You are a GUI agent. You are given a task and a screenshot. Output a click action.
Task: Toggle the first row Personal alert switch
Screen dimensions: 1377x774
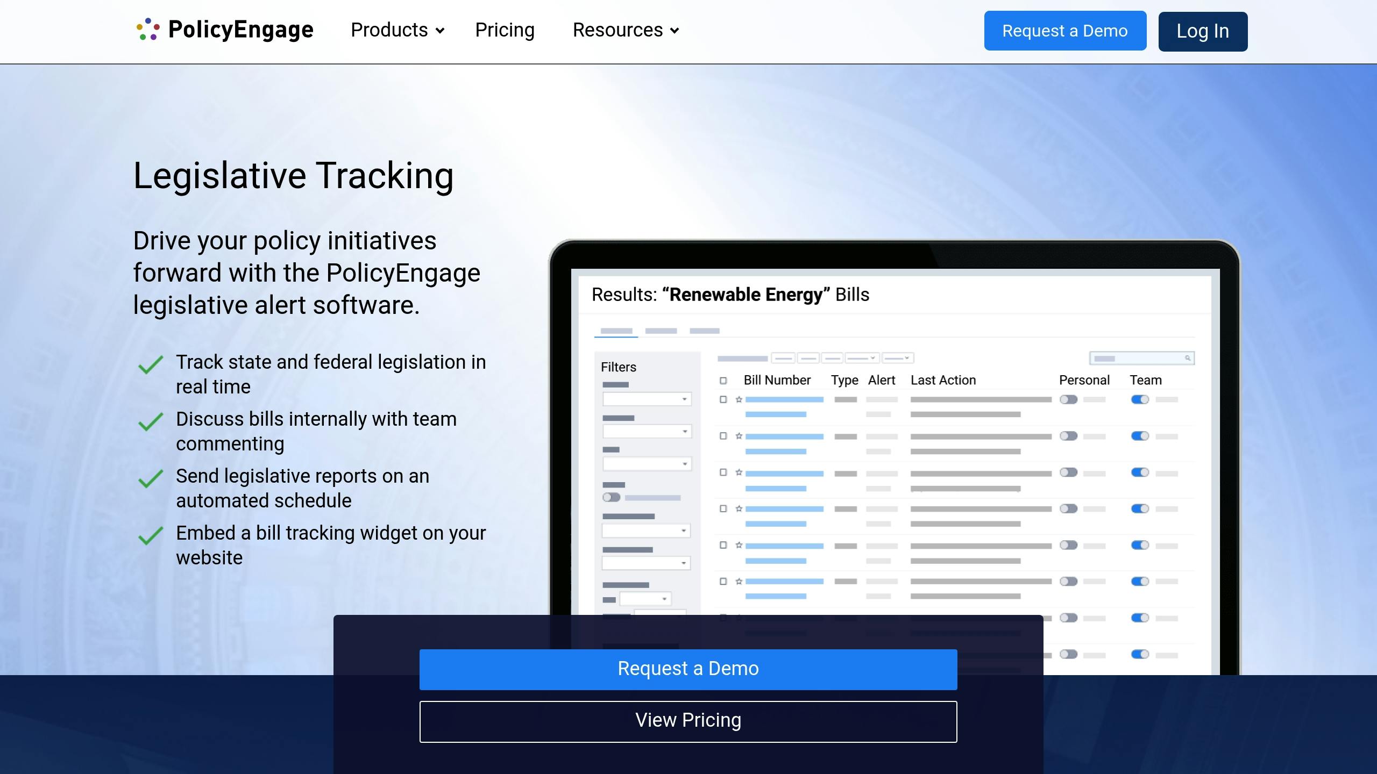pos(1069,399)
